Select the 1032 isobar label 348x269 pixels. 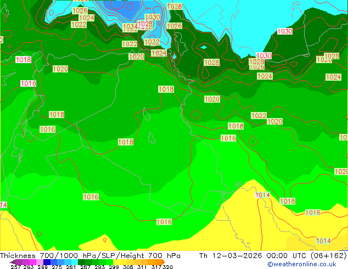pos(151,42)
